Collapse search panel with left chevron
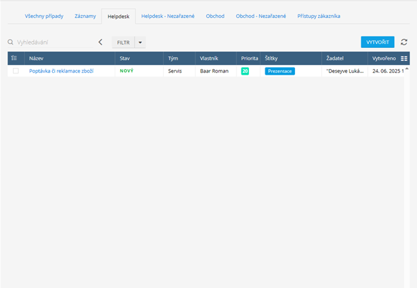Image resolution: width=417 pixels, height=288 pixels. click(x=101, y=43)
